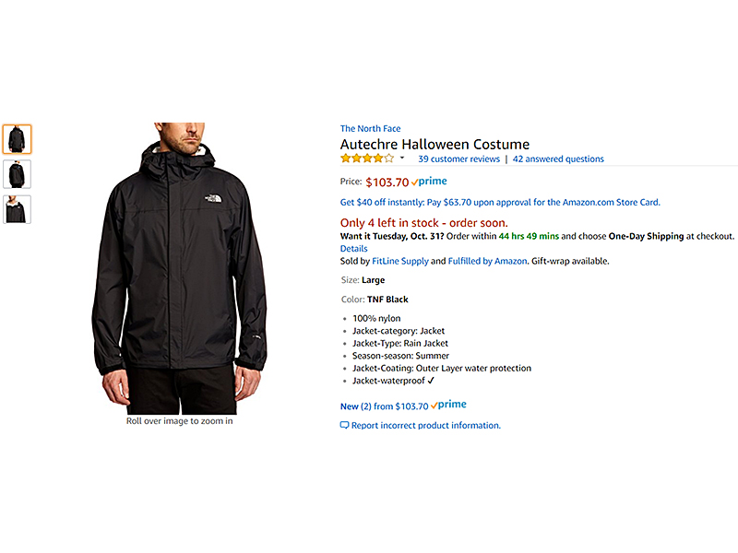Click the $103.70 price text
The image size is (738, 553).
click(x=387, y=182)
